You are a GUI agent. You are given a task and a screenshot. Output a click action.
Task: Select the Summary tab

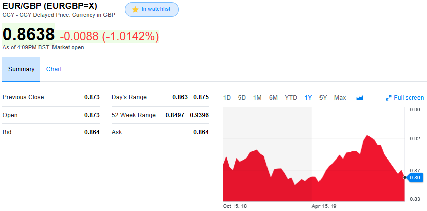click(21, 69)
